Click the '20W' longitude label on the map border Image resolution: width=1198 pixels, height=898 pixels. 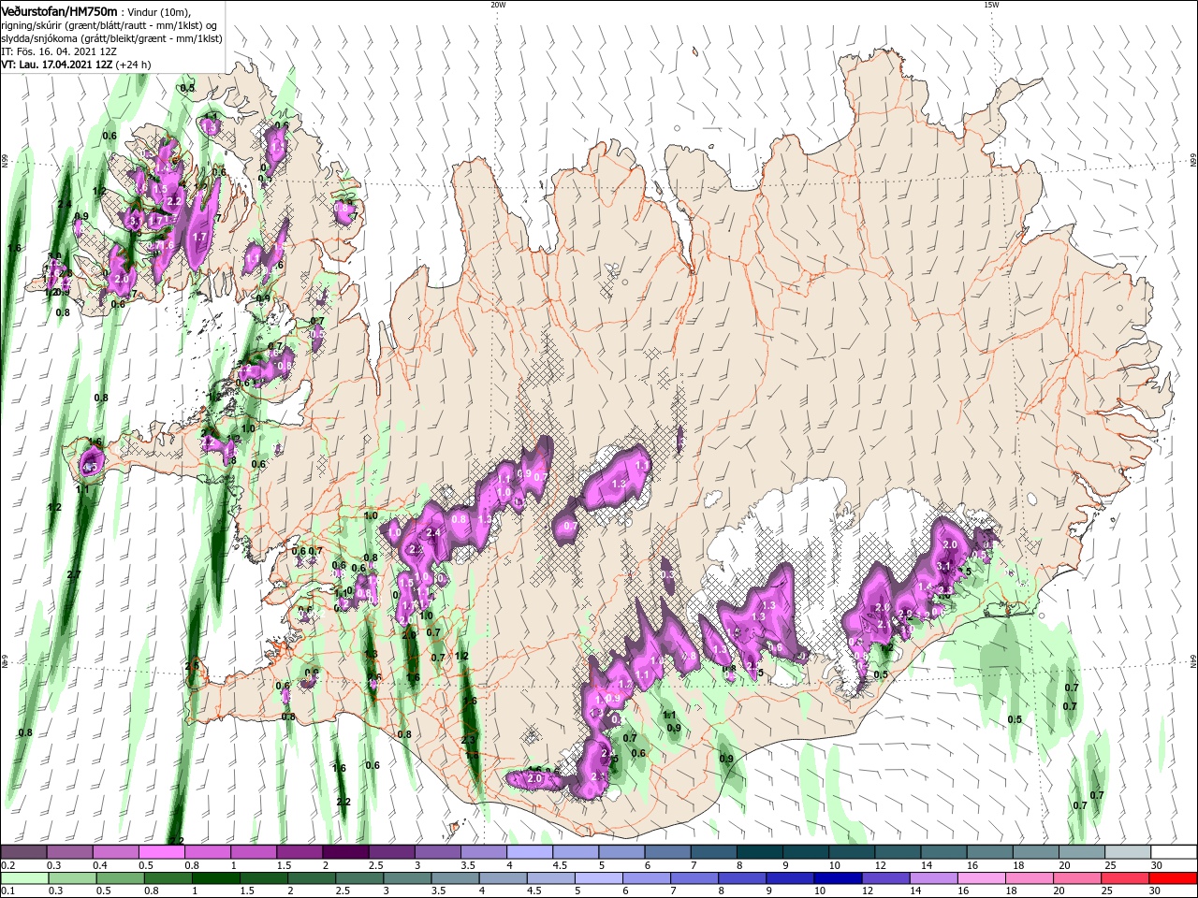pyautogui.click(x=498, y=5)
